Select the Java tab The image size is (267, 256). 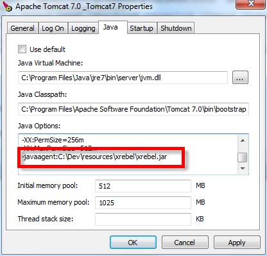click(110, 27)
